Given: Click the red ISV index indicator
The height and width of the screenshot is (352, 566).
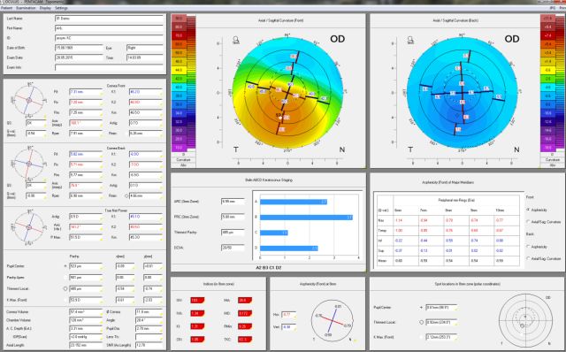Looking at the screenshot, I should 197,301.
